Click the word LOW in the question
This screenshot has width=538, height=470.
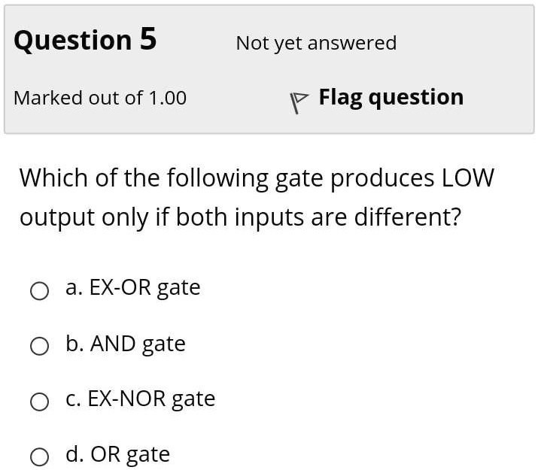[x=468, y=178]
